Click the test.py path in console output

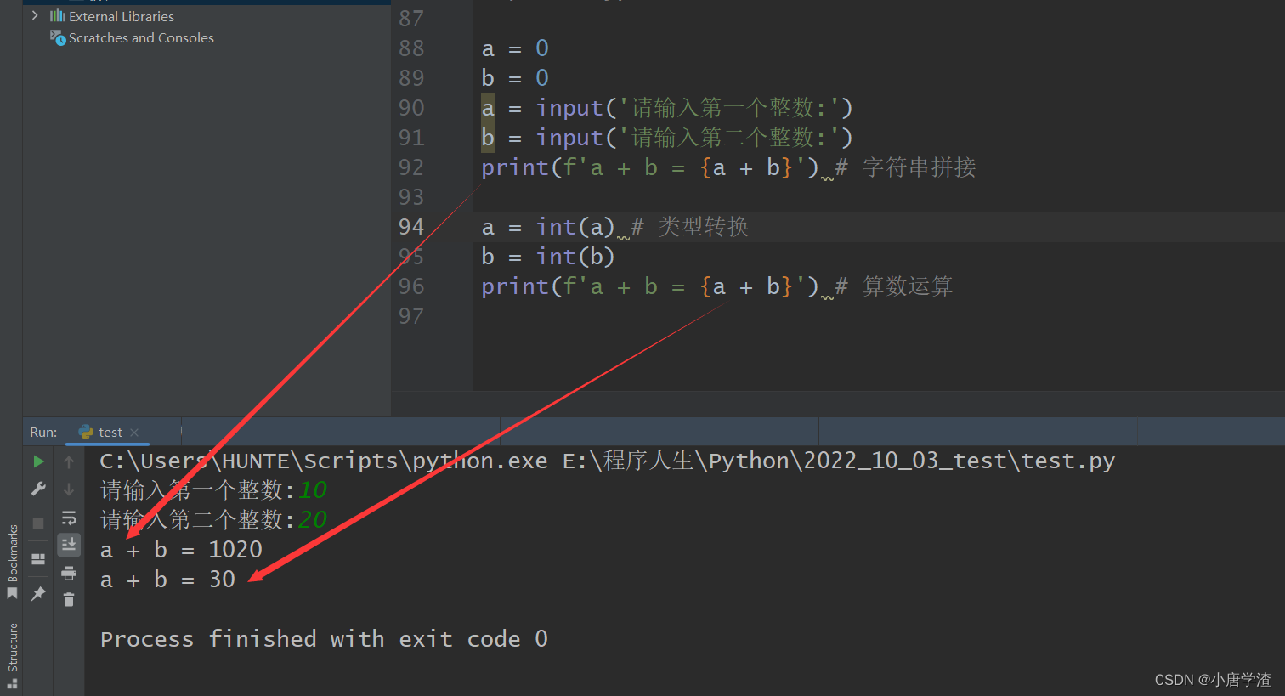(839, 461)
